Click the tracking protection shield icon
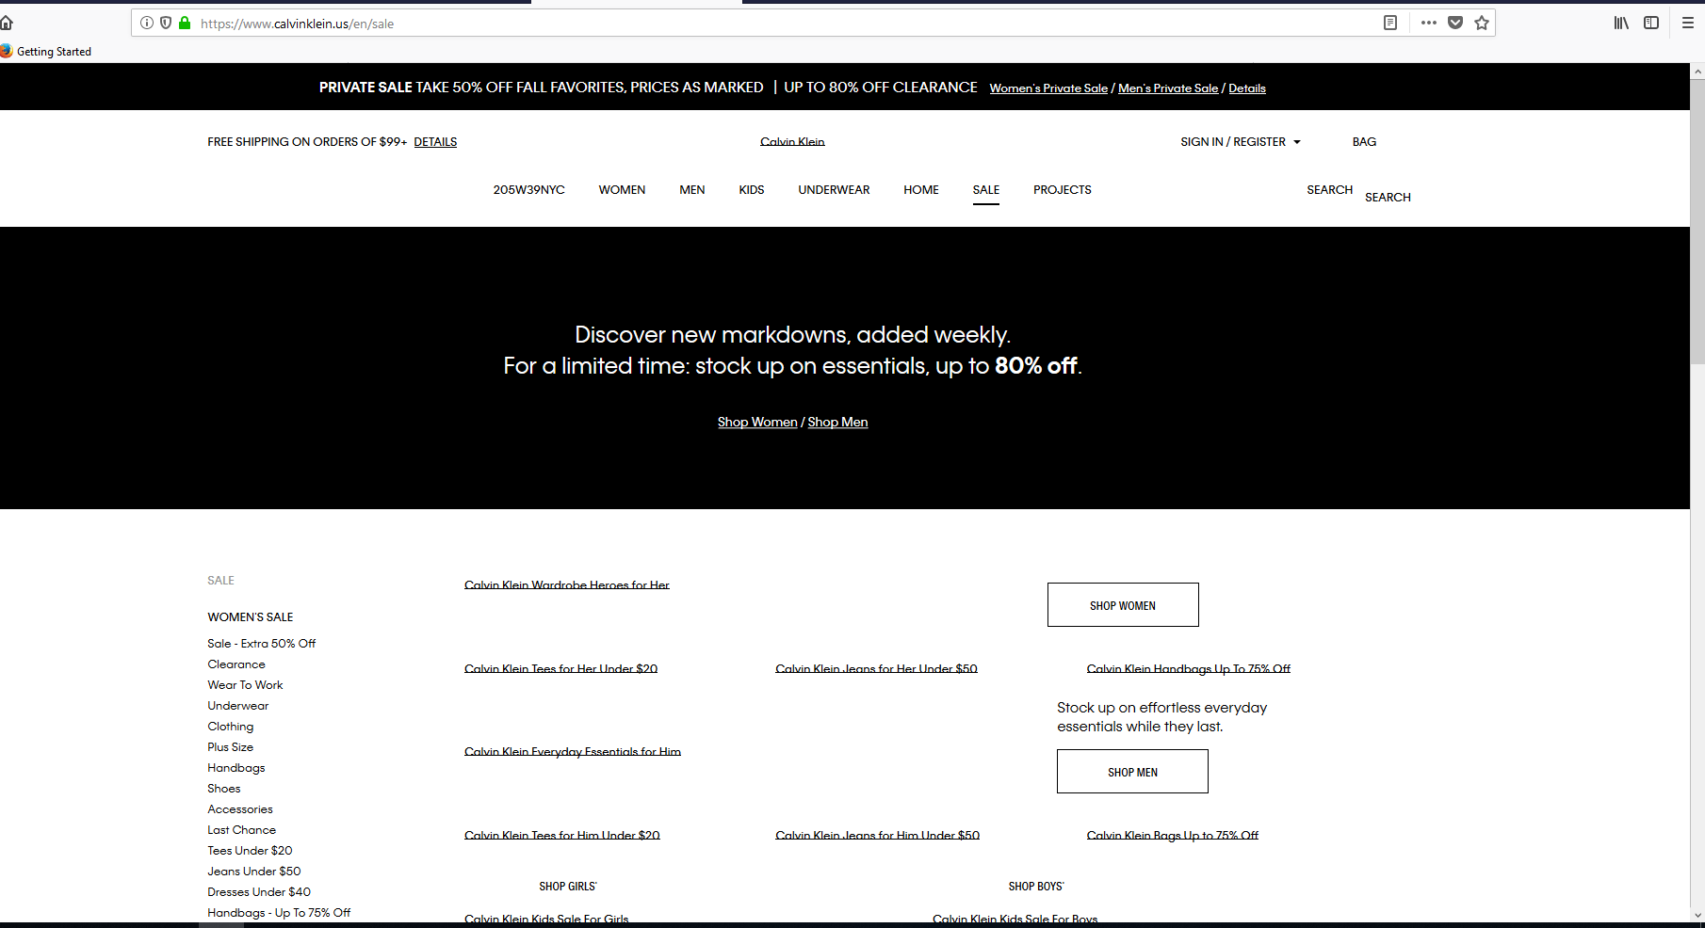This screenshot has width=1705, height=928. [x=166, y=23]
